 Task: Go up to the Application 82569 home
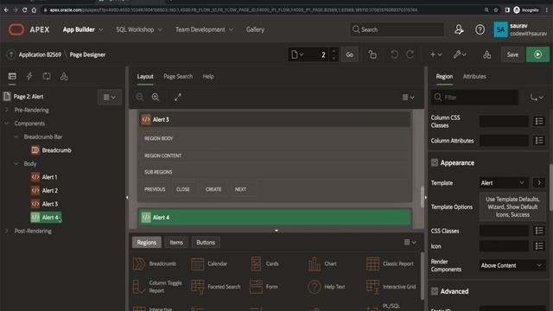(11, 54)
